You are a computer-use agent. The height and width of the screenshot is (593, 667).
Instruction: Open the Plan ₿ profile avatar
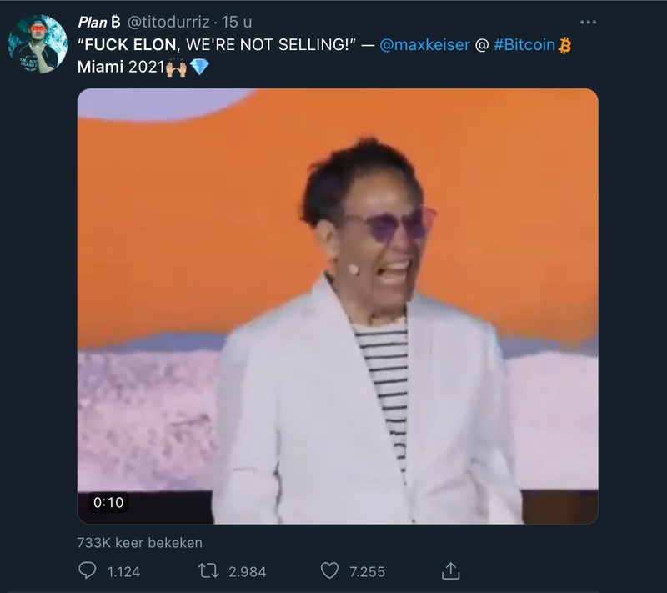coord(38,43)
